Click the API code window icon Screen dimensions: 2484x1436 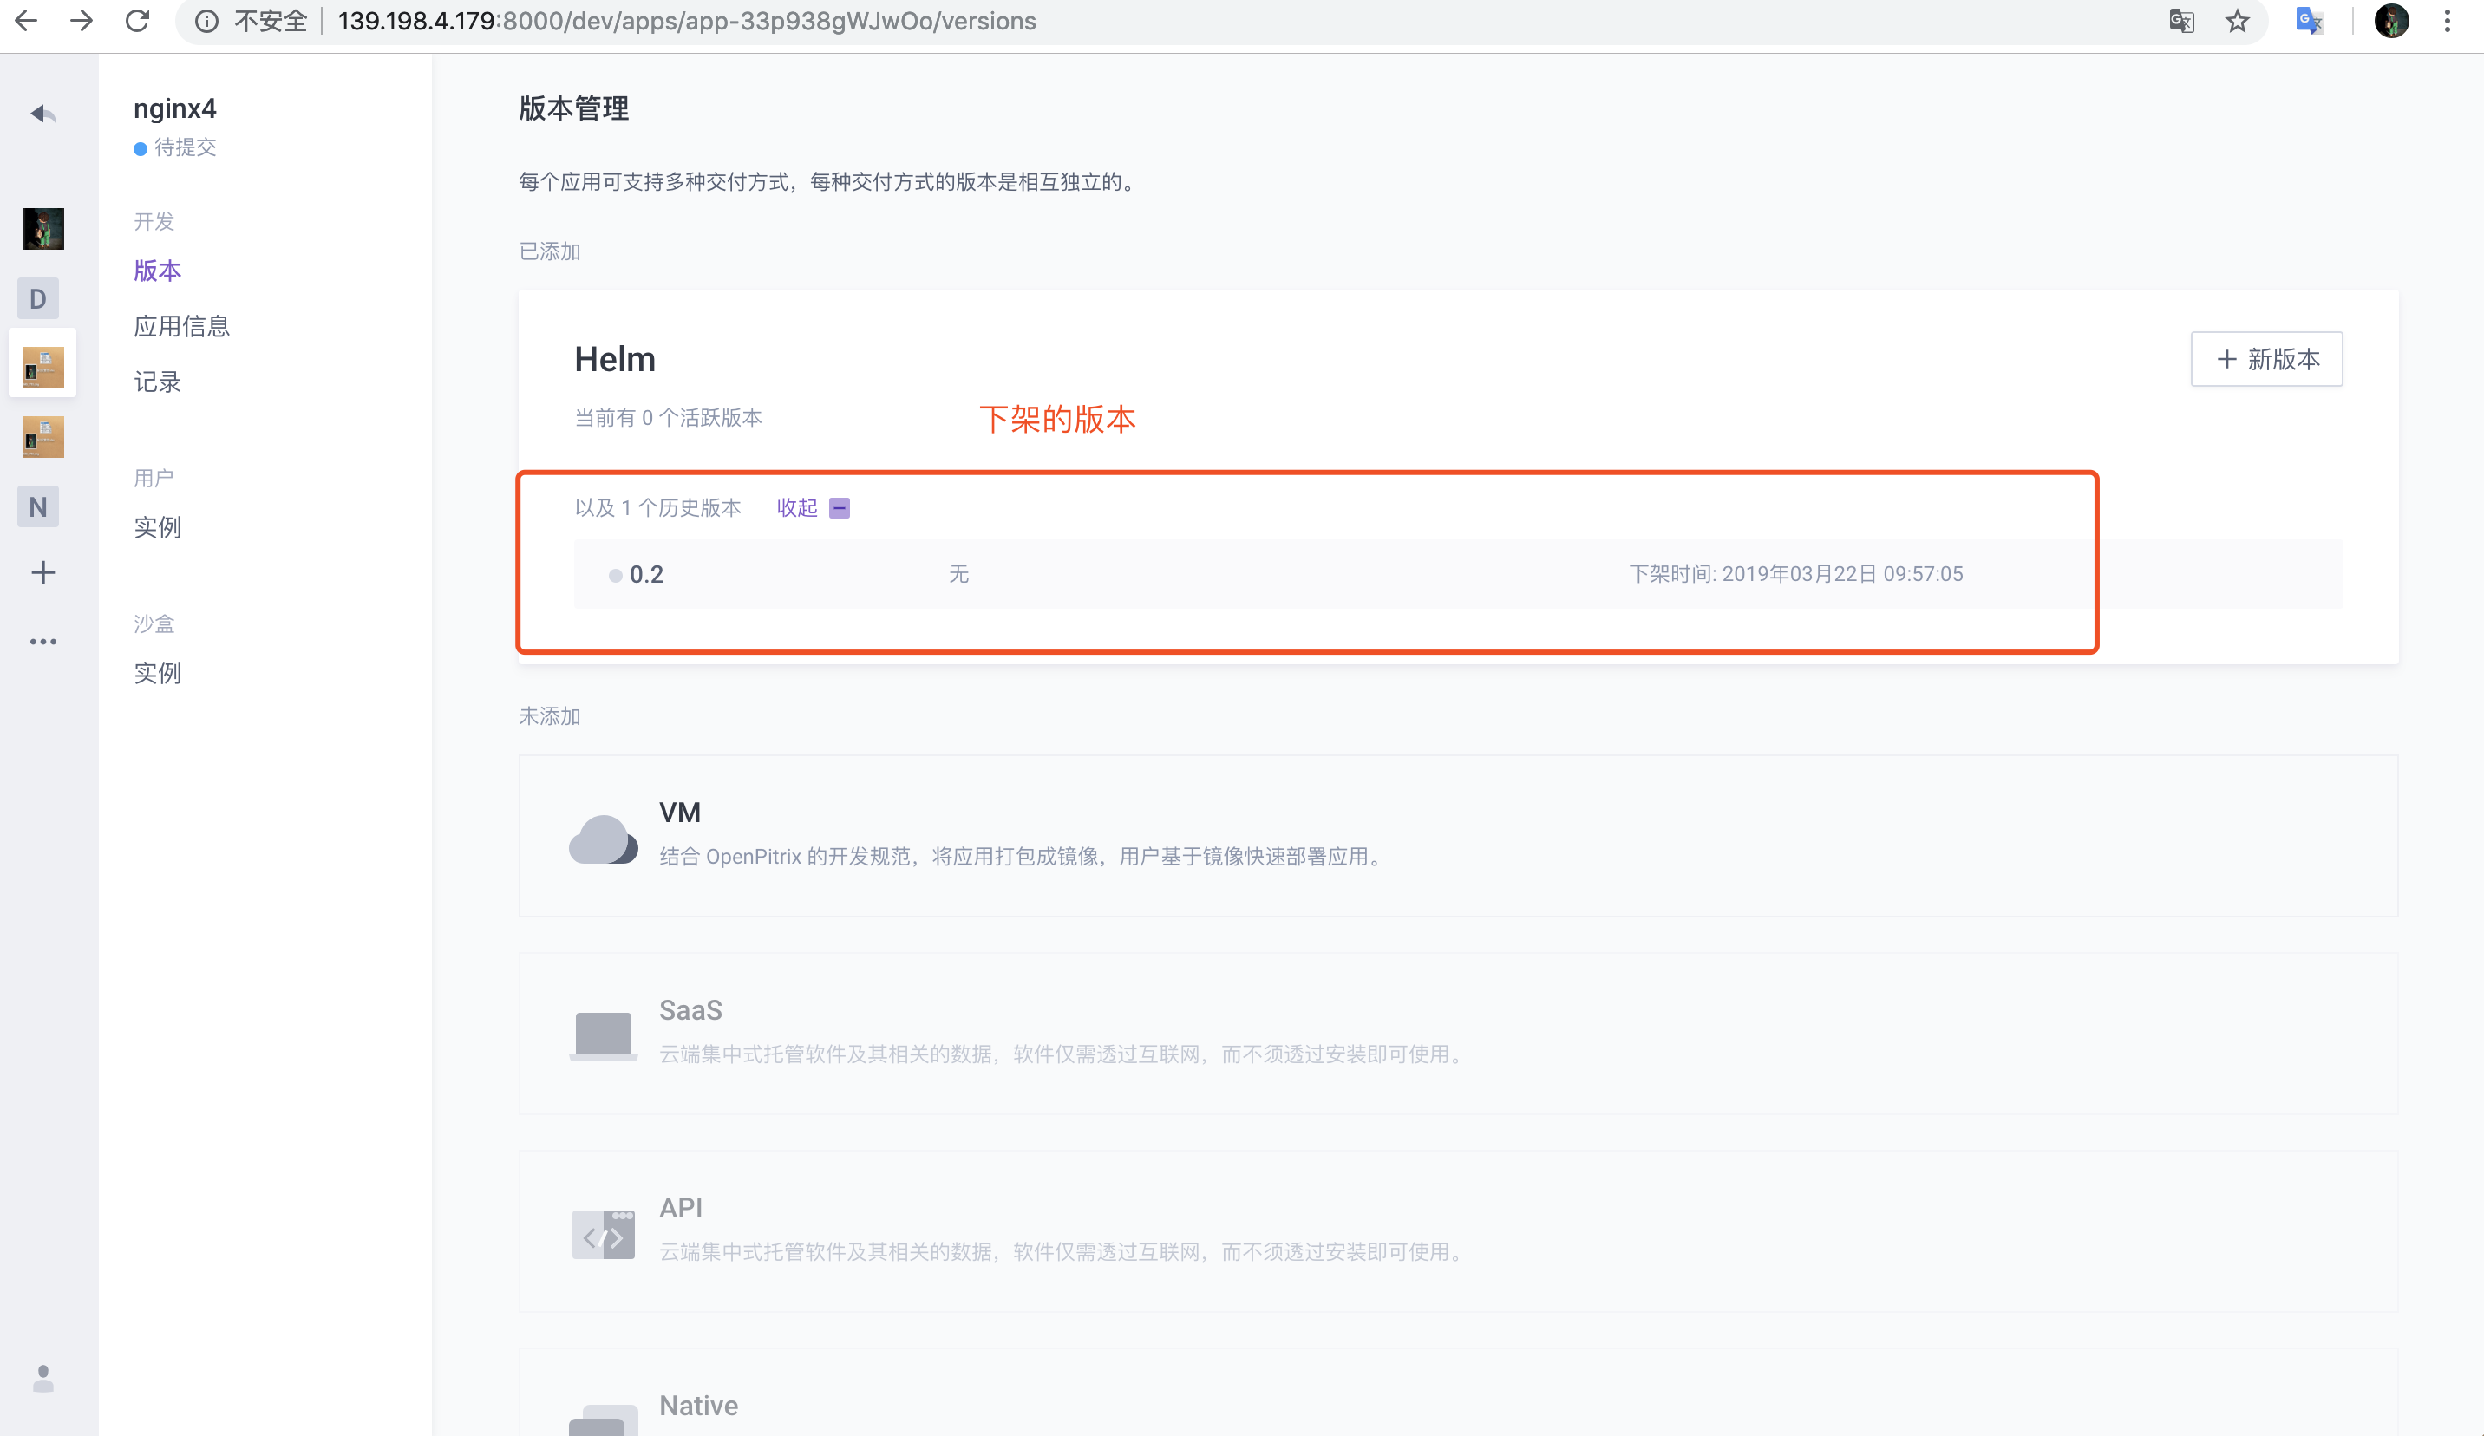(x=602, y=1234)
